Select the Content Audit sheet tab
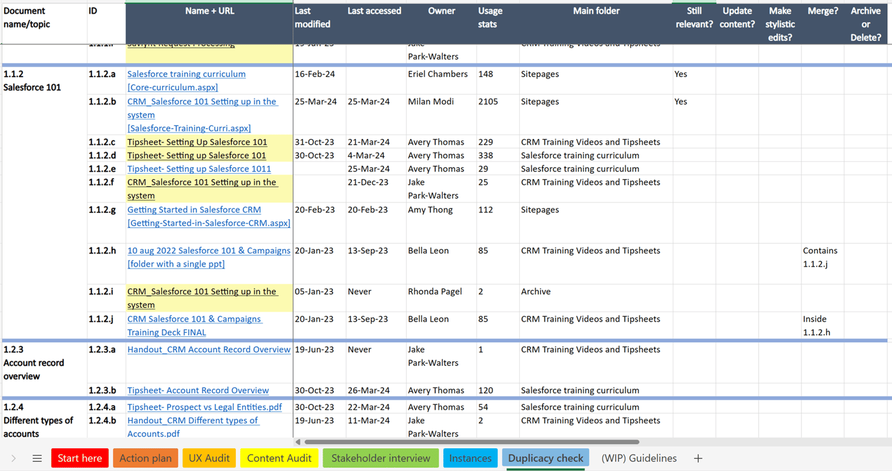 point(279,459)
